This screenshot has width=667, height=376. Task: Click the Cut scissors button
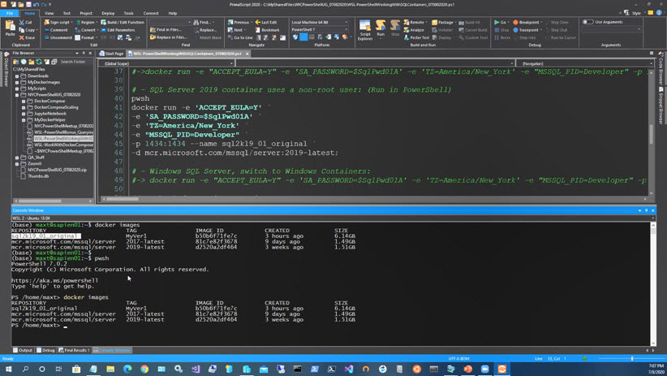point(26,22)
